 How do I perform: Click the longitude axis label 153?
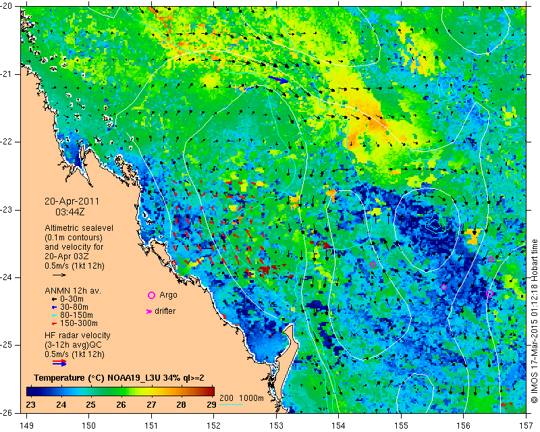click(276, 426)
